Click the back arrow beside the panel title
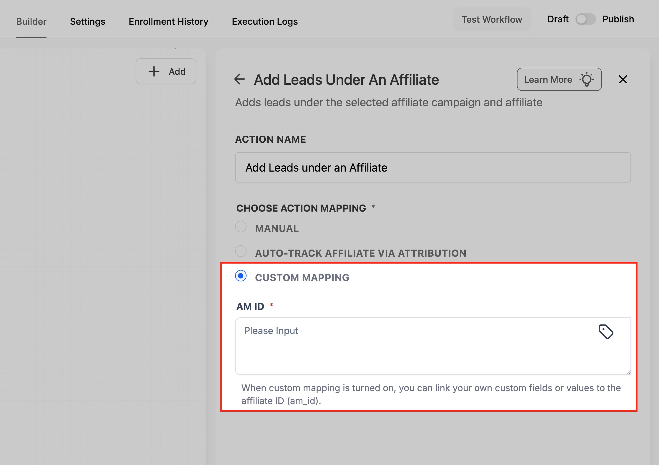The height and width of the screenshot is (465, 659). click(x=239, y=79)
